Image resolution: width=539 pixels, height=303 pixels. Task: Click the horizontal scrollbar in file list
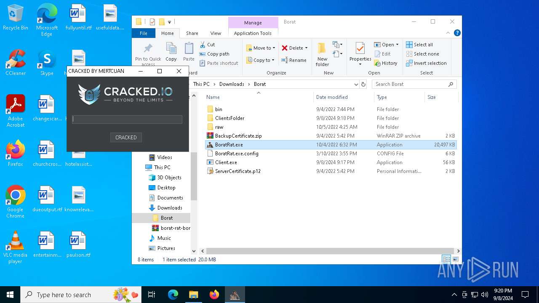coord(329,251)
